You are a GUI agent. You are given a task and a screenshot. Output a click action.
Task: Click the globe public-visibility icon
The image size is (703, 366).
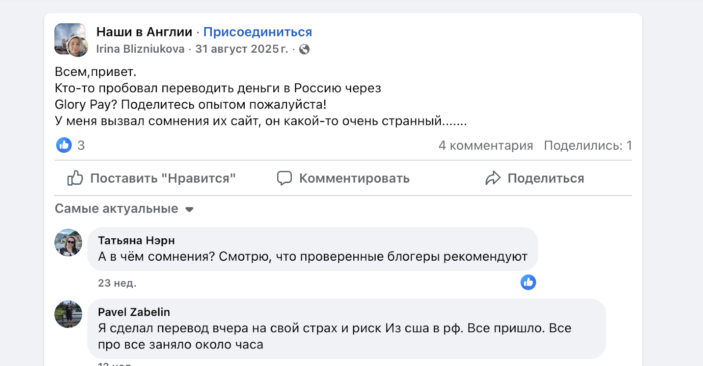coord(304,49)
